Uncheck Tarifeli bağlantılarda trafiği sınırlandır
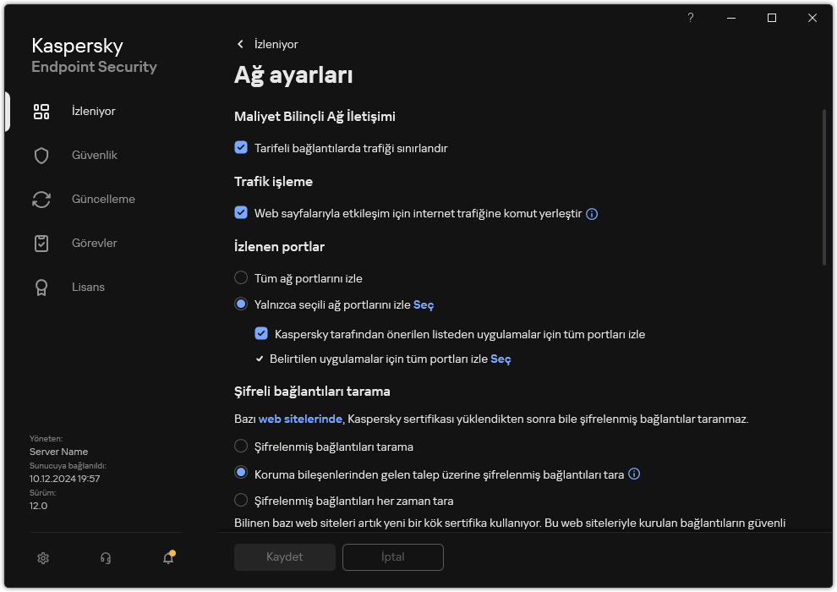Image resolution: width=837 pixels, height=592 pixels. point(241,148)
